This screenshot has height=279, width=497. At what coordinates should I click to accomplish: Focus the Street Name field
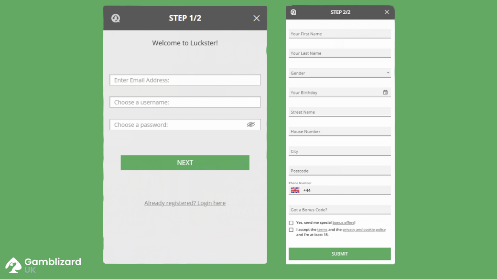tap(340, 112)
